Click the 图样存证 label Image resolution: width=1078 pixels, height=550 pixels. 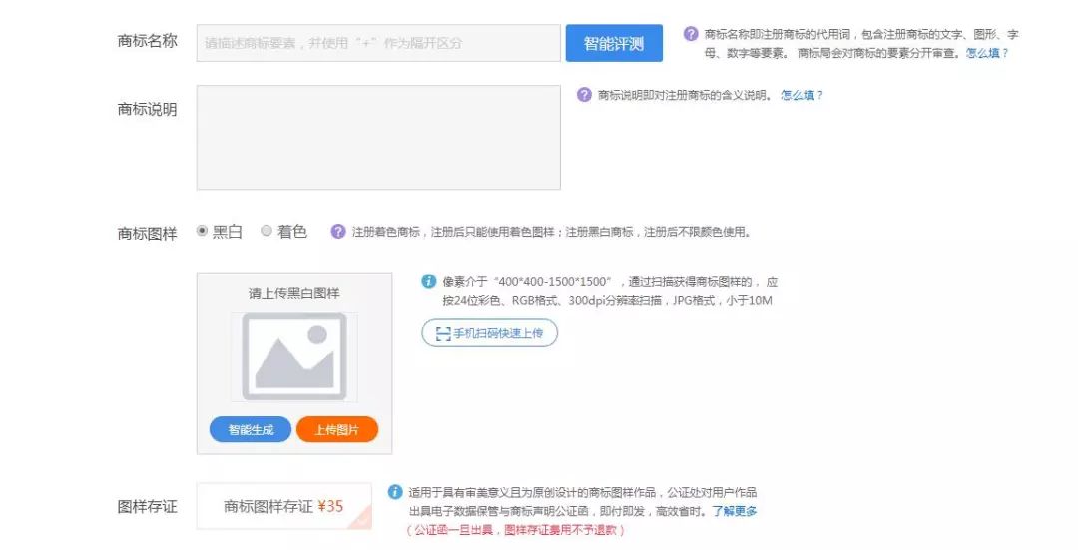coord(147,507)
